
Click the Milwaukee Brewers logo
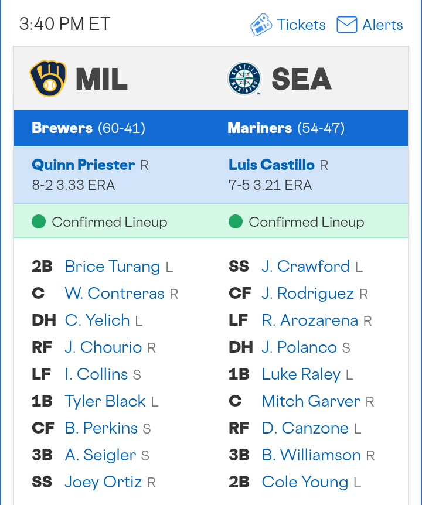click(x=48, y=79)
